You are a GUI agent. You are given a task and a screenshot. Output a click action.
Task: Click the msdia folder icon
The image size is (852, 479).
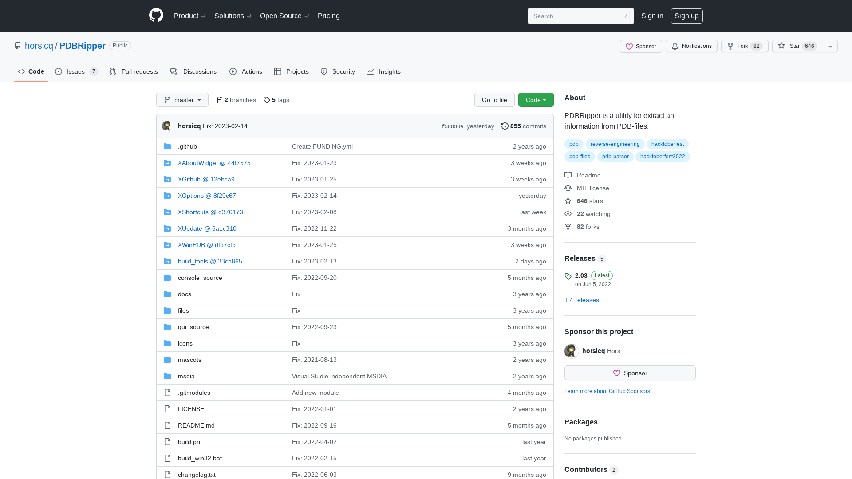pos(167,376)
